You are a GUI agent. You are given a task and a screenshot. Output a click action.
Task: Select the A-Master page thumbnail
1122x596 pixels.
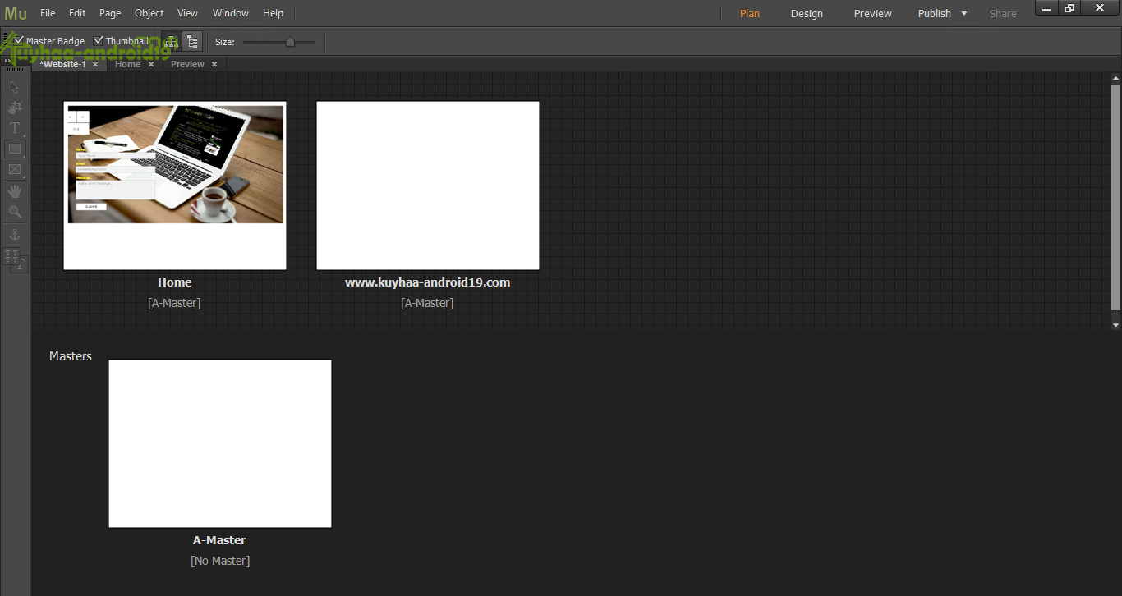tap(220, 443)
